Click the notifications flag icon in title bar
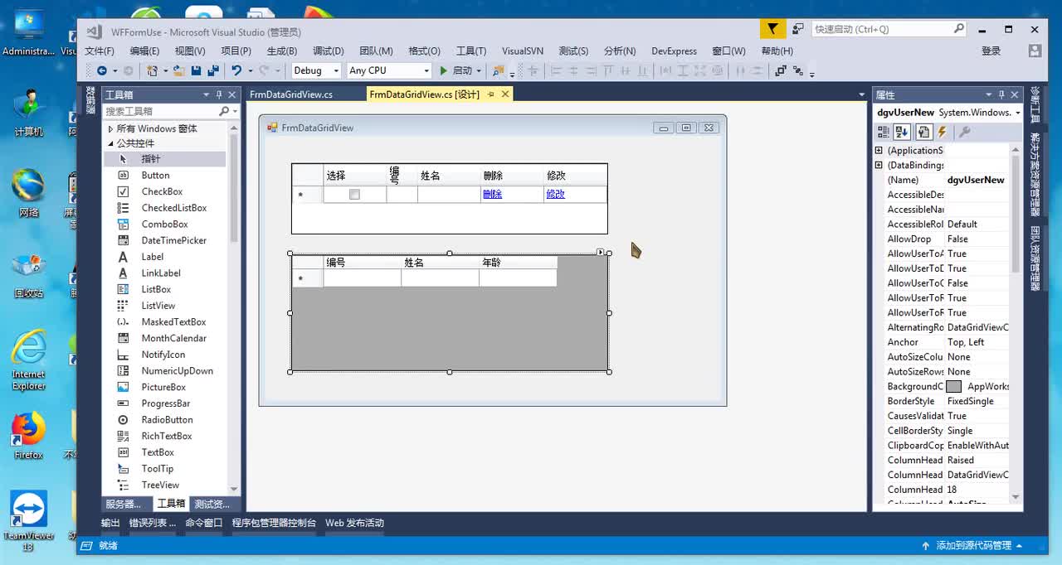Viewport: 1062px width, 565px height. pos(772,29)
